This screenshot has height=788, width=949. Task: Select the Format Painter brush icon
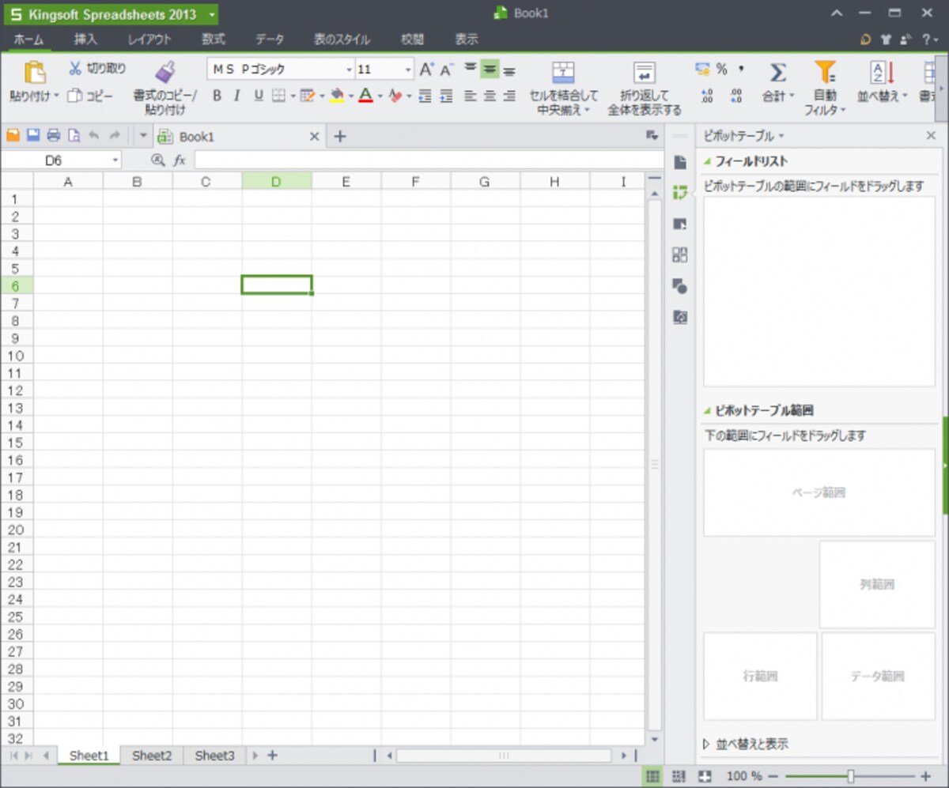tap(164, 72)
